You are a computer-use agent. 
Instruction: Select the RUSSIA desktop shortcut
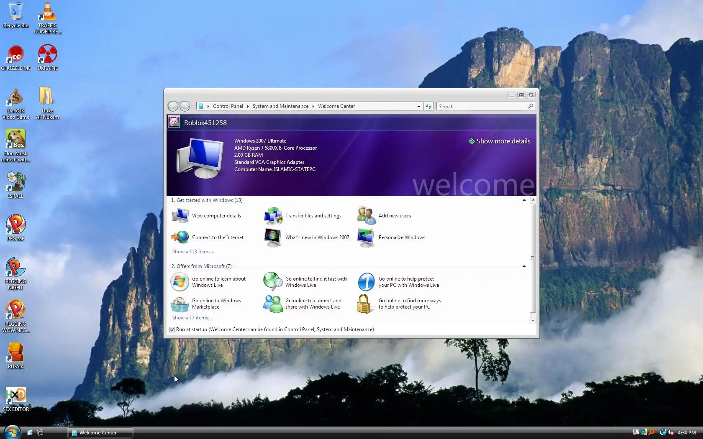coord(16,356)
